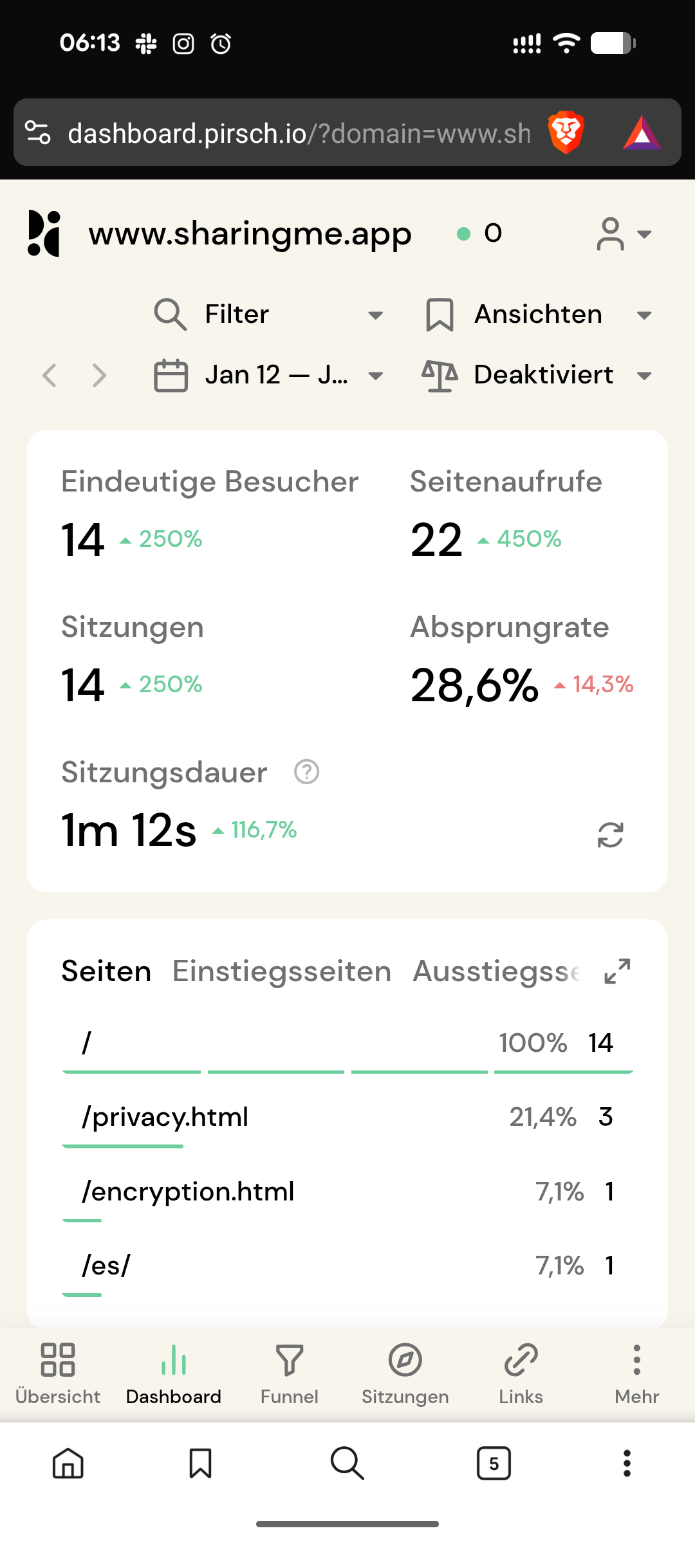Expand the Filter dropdown
The height and width of the screenshot is (1544, 695).
(x=269, y=315)
